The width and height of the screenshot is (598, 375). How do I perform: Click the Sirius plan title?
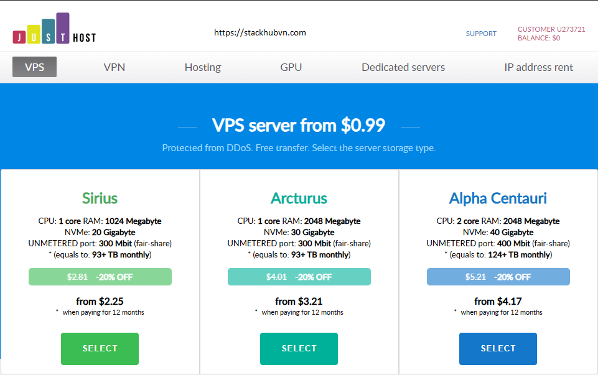(x=100, y=198)
